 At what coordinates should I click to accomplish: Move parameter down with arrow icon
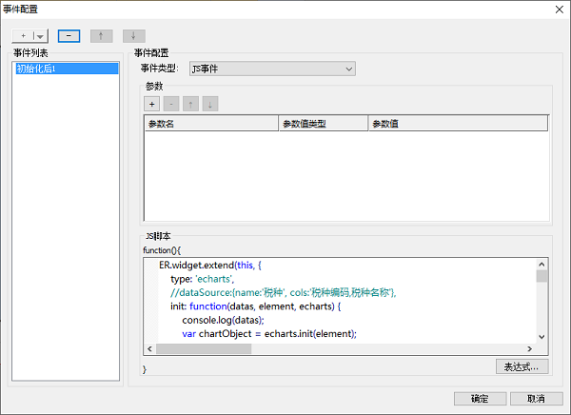(x=209, y=103)
